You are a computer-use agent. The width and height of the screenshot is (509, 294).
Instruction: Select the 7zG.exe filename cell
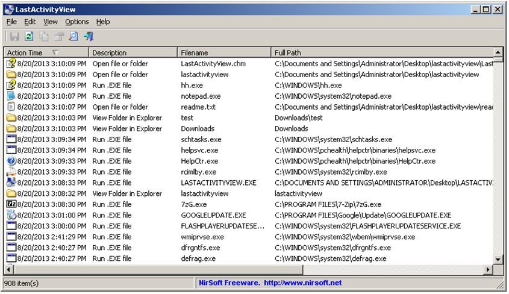click(194, 204)
